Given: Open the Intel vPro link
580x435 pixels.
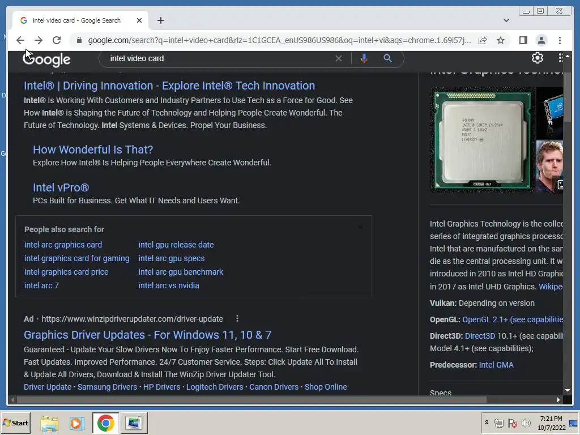Looking at the screenshot, I should coord(61,187).
